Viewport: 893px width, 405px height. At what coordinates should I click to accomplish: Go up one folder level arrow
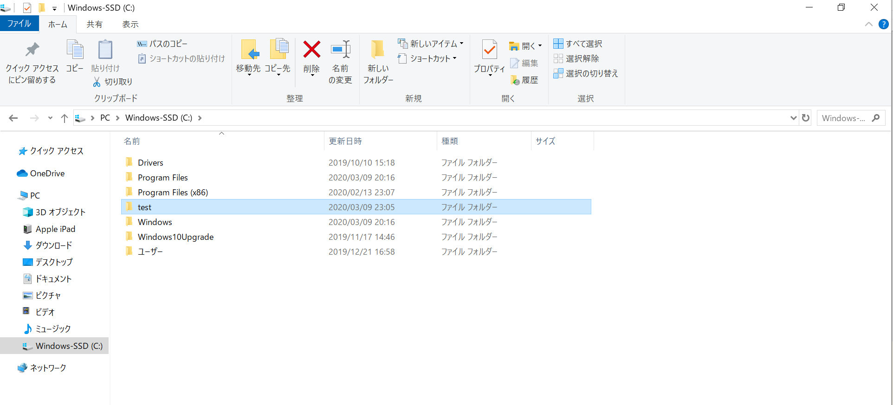65,118
